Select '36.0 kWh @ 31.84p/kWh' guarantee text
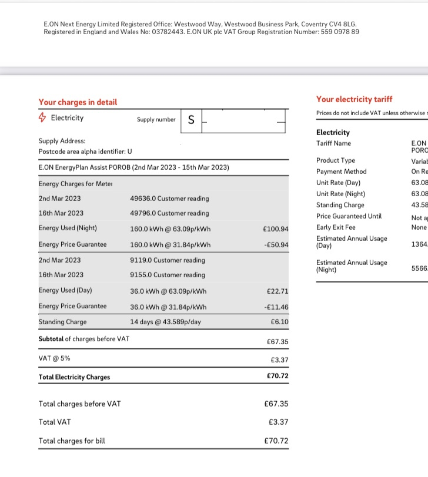This screenshot has width=428, height=477. [x=168, y=307]
